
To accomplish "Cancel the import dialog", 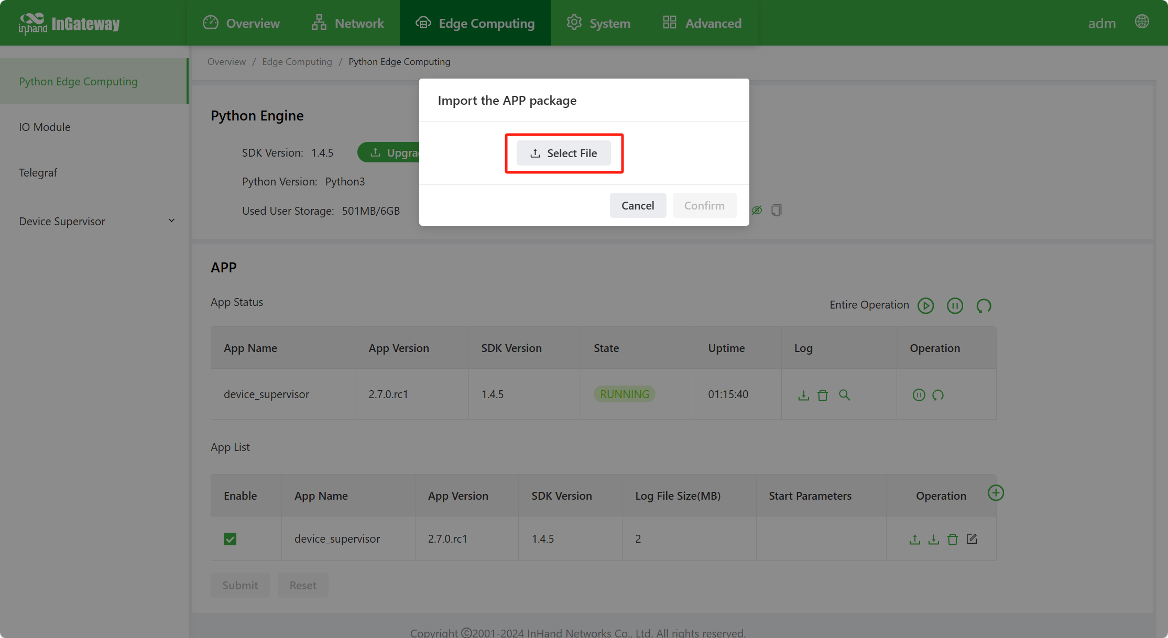I will (x=638, y=205).
